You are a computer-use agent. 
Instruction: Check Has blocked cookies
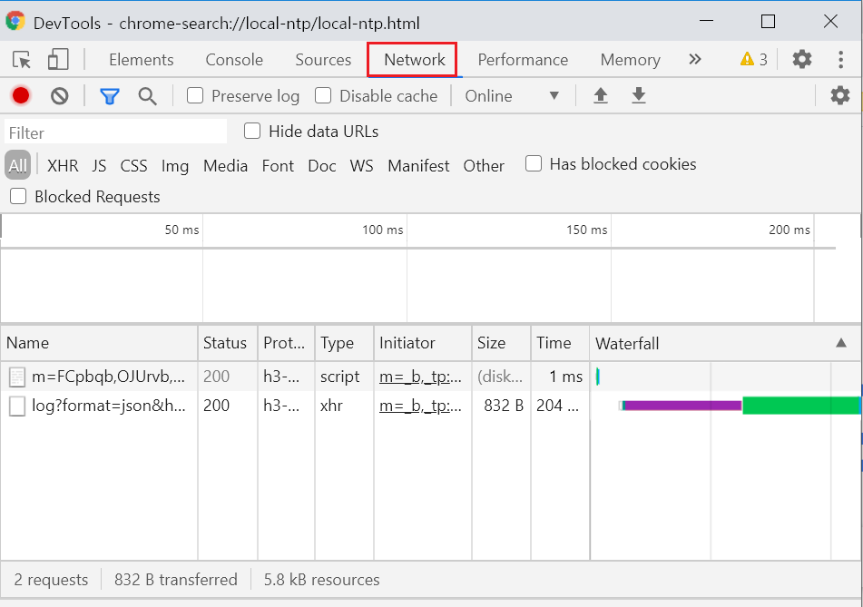tap(534, 163)
